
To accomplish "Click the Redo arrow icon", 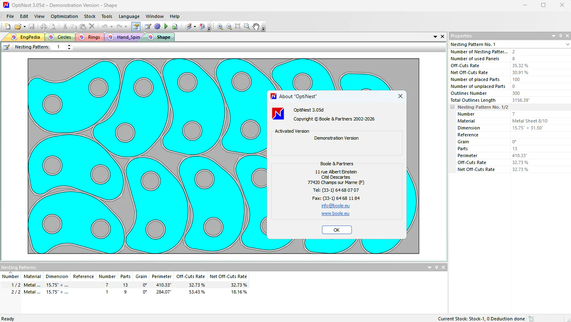I will (x=119, y=26).
